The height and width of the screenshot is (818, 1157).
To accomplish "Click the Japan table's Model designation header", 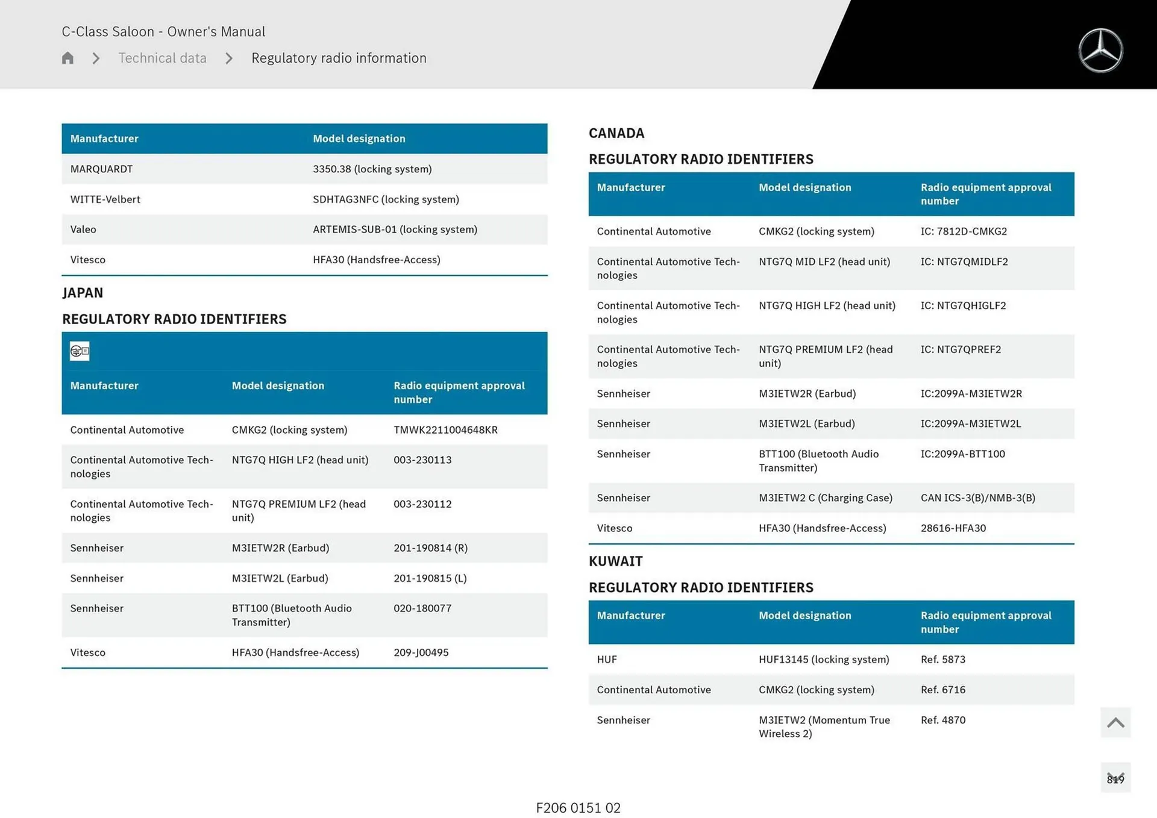I will [278, 386].
